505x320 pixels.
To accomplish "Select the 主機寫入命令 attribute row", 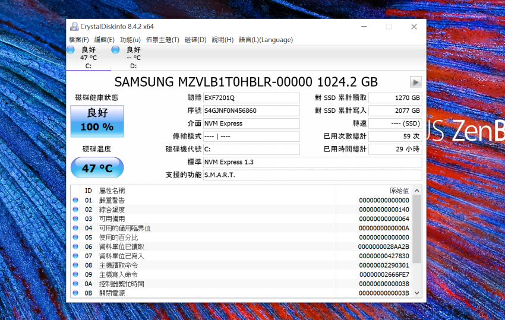I will click(x=241, y=275).
